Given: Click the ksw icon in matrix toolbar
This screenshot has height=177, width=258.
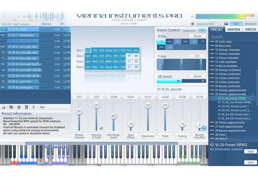Looking at the screenshot, I should 42,107.
